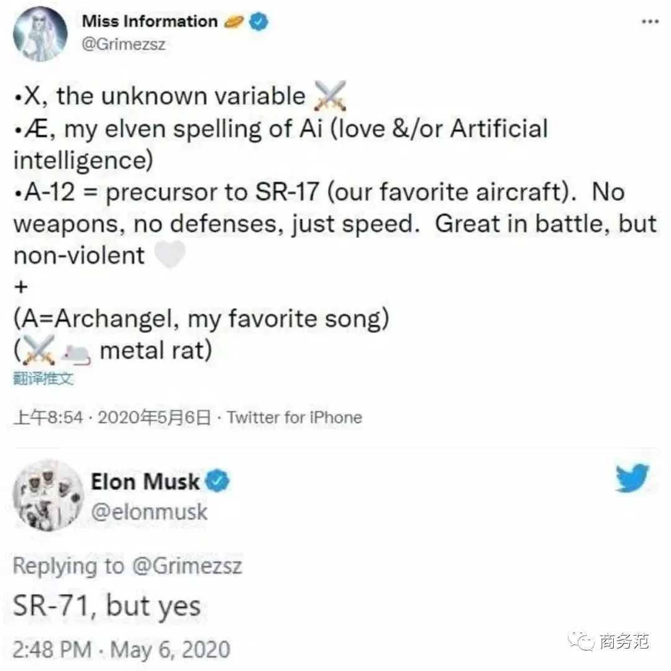
Task: Click the 翻译推文 translate tweet link
Action: tap(43, 379)
